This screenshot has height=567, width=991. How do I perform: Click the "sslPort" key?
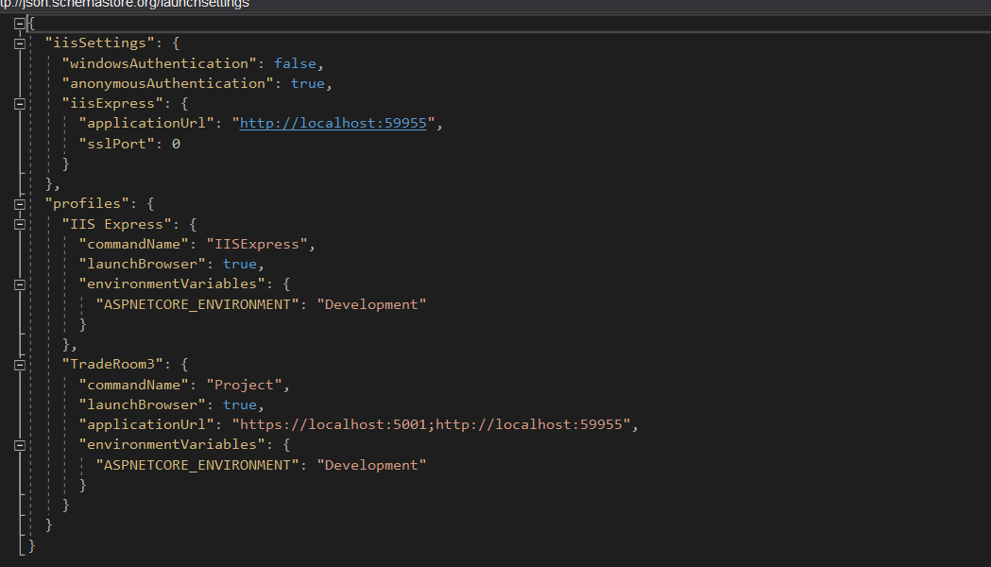[x=116, y=144]
